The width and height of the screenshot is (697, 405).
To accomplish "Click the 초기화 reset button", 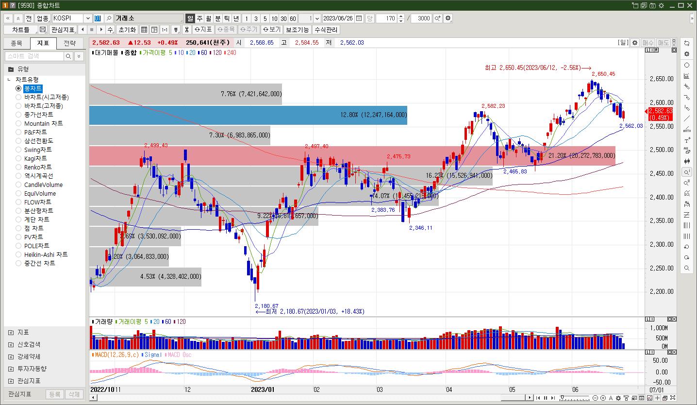I will tap(127, 30).
